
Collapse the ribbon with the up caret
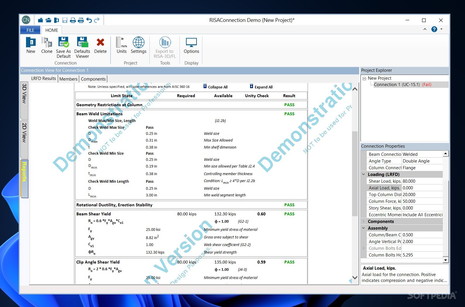point(425,29)
